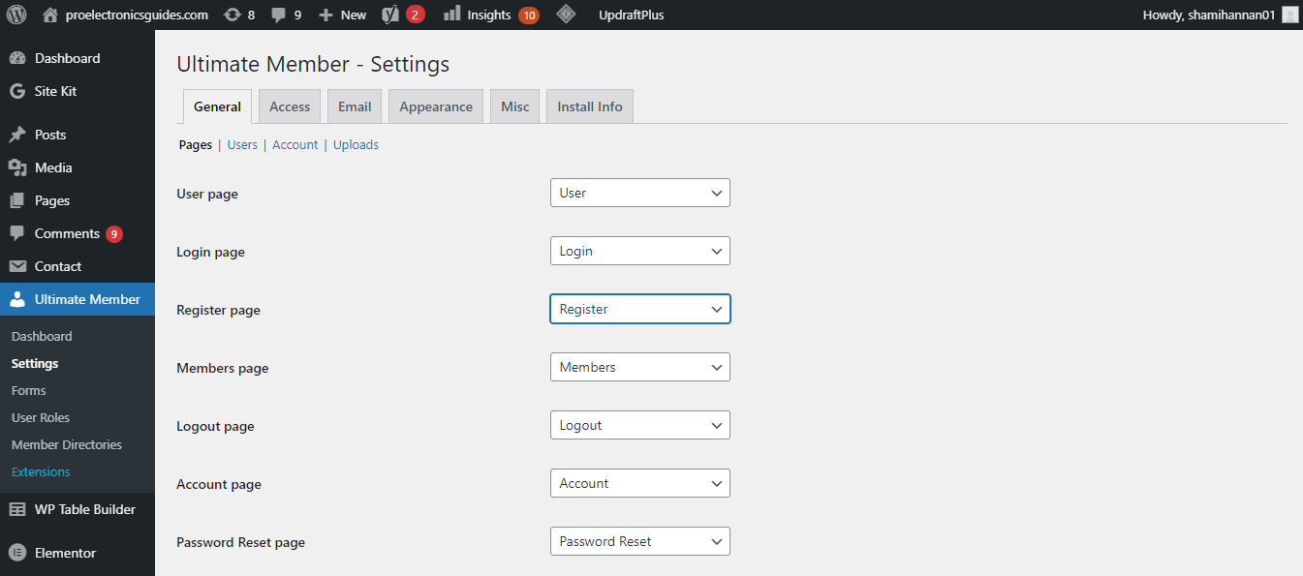Expand the User page dropdown
This screenshot has height=576, width=1303.
point(639,193)
